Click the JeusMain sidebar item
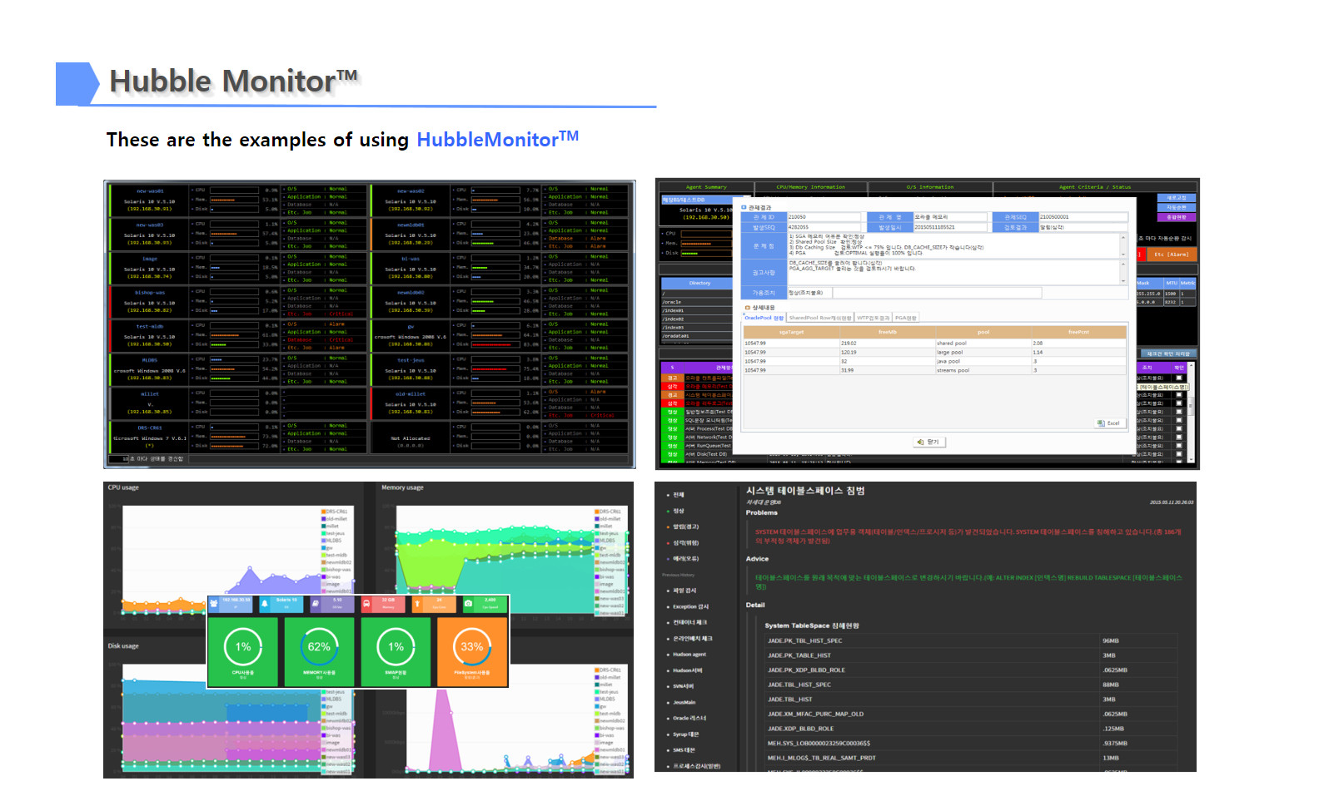 pyautogui.click(x=684, y=702)
